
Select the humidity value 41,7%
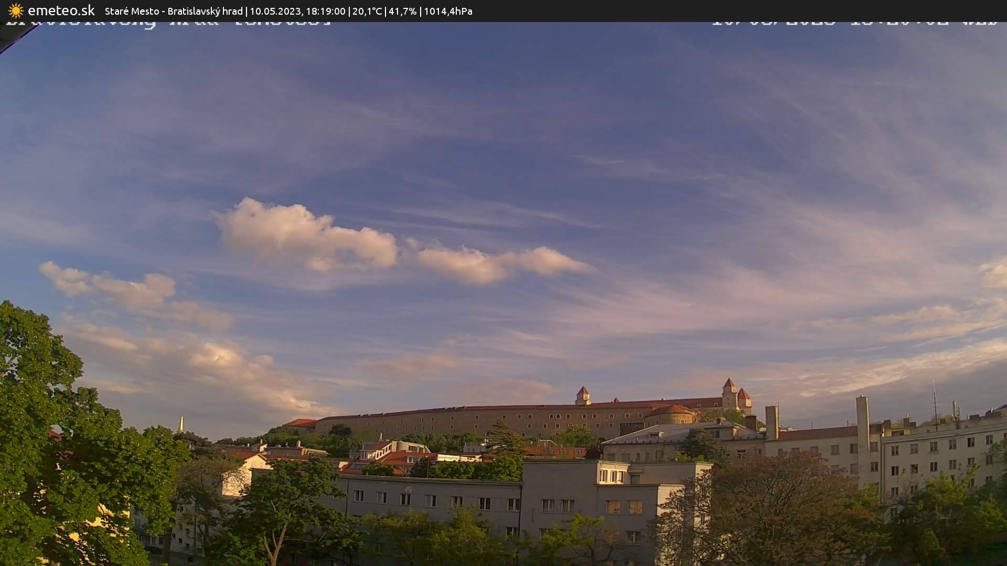(403, 11)
